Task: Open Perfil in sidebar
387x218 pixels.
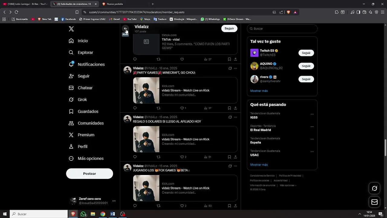Action: 78,147
